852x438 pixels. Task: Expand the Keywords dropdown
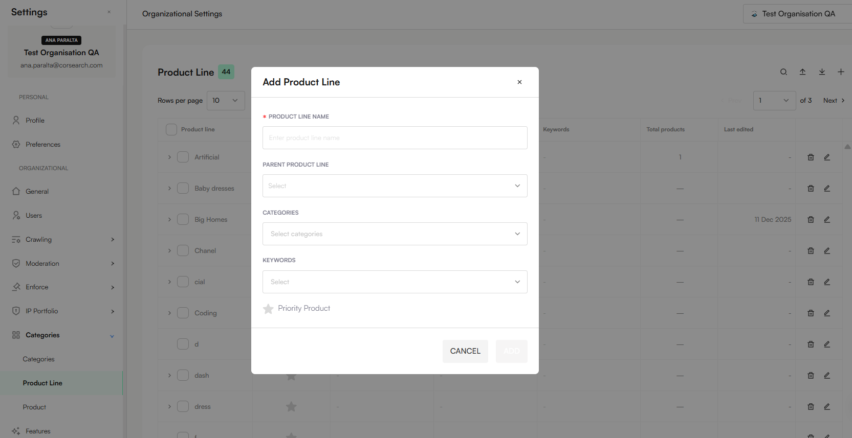tap(395, 282)
